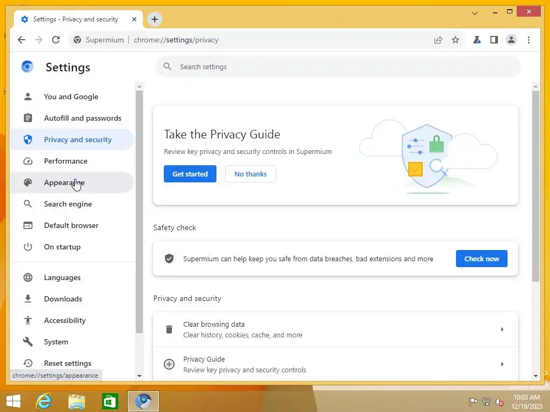This screenshot has width=550, height=412.
Task: Start the Privacy Guide with Get started
Action: pyautogui.click(x=190, y=174)
